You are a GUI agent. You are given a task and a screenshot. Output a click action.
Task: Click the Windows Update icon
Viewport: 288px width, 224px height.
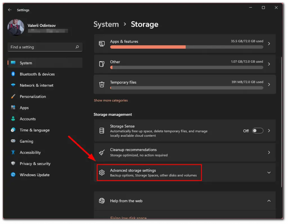pos(13,175)
